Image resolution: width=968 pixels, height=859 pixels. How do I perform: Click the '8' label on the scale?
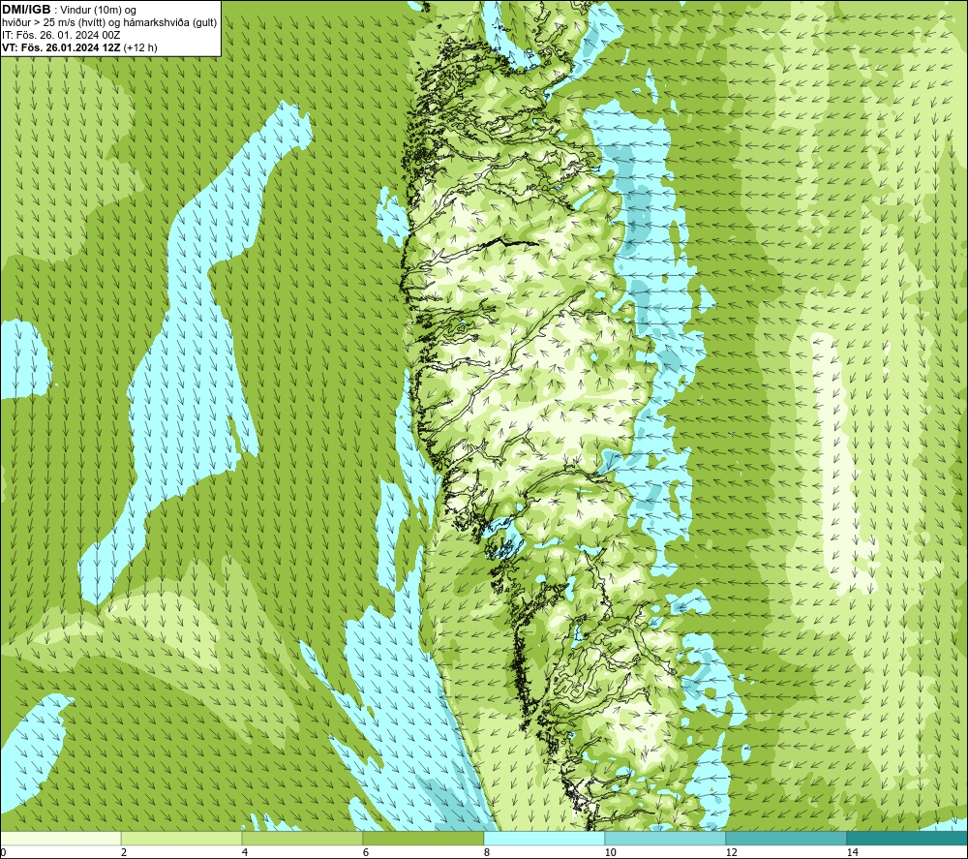[x=487, y=853]
